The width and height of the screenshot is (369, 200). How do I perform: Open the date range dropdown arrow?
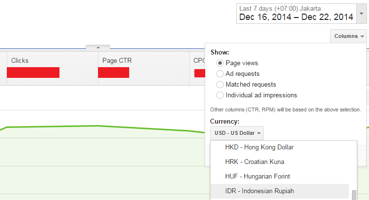click(362, 14)
